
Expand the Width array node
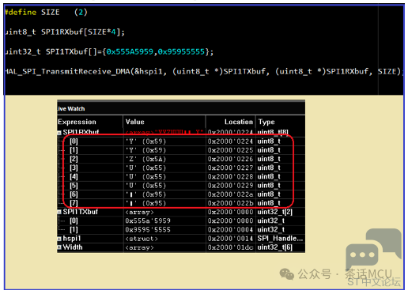coord(59,247)
